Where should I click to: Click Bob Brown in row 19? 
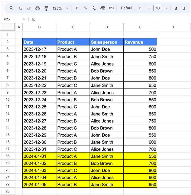point(107,163)
